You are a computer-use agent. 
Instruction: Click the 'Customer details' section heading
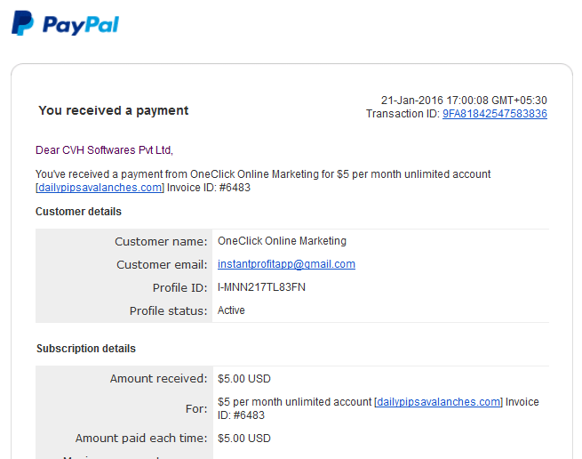[x=78, y=212]
